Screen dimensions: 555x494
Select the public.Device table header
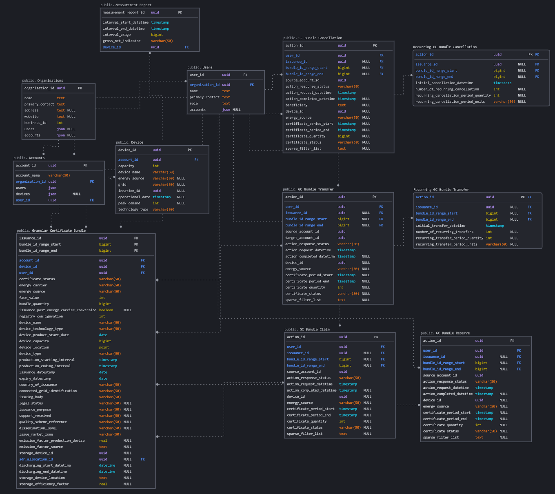pyautogui.click(x=129, y=142)
